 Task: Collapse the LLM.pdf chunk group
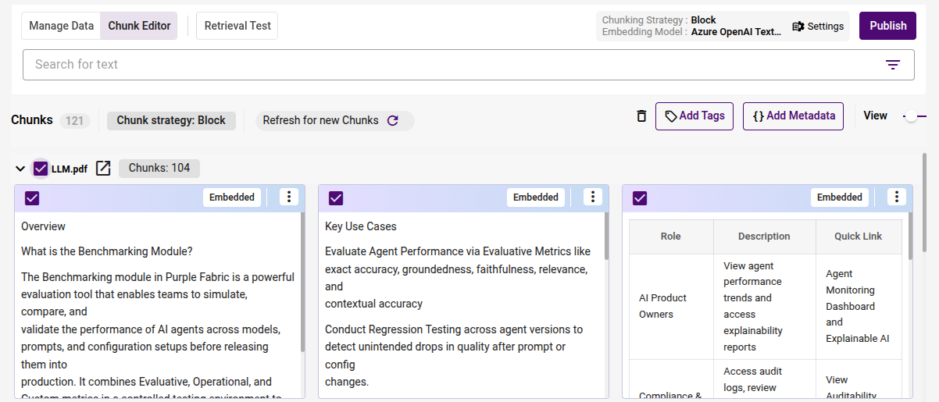(x=20, y=169)
